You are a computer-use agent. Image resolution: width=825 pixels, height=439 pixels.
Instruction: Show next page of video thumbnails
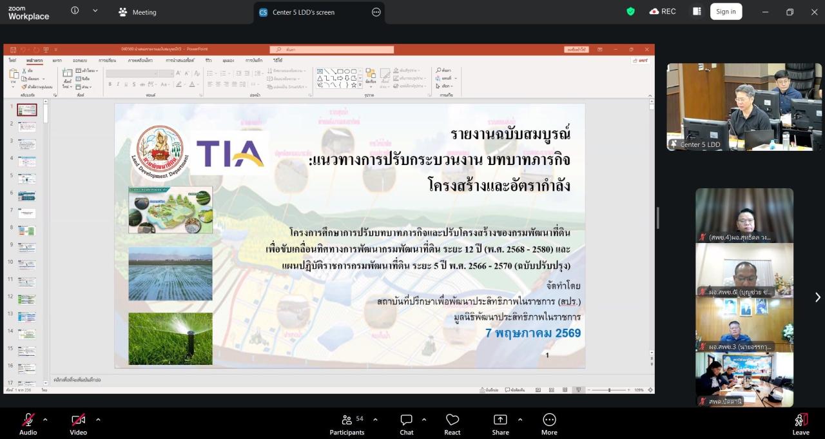[817, 297]
